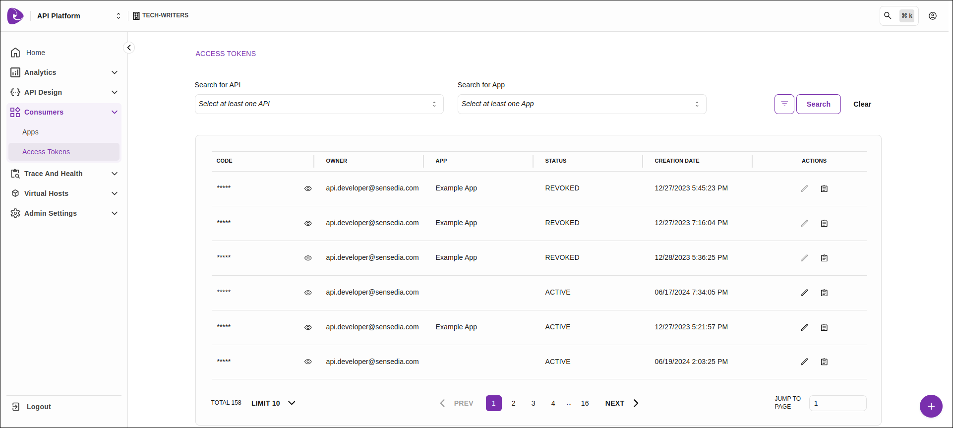This screenshot has height=428, width=953.
Task: Open the Select at least one API dropdown
Action: click(319, 104)
